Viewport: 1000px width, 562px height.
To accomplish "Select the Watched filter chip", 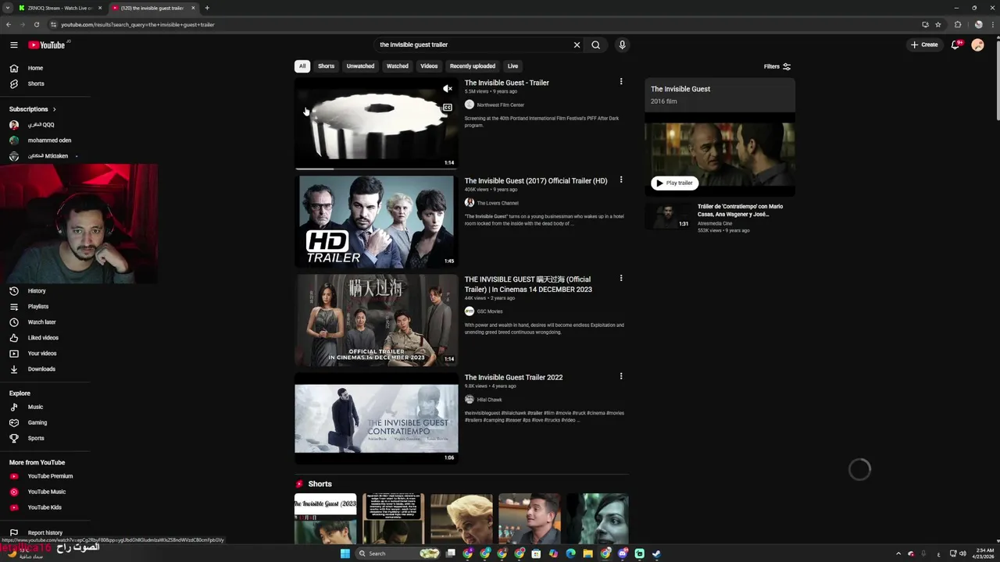I will pyautogui.click(x=398, y=66).
